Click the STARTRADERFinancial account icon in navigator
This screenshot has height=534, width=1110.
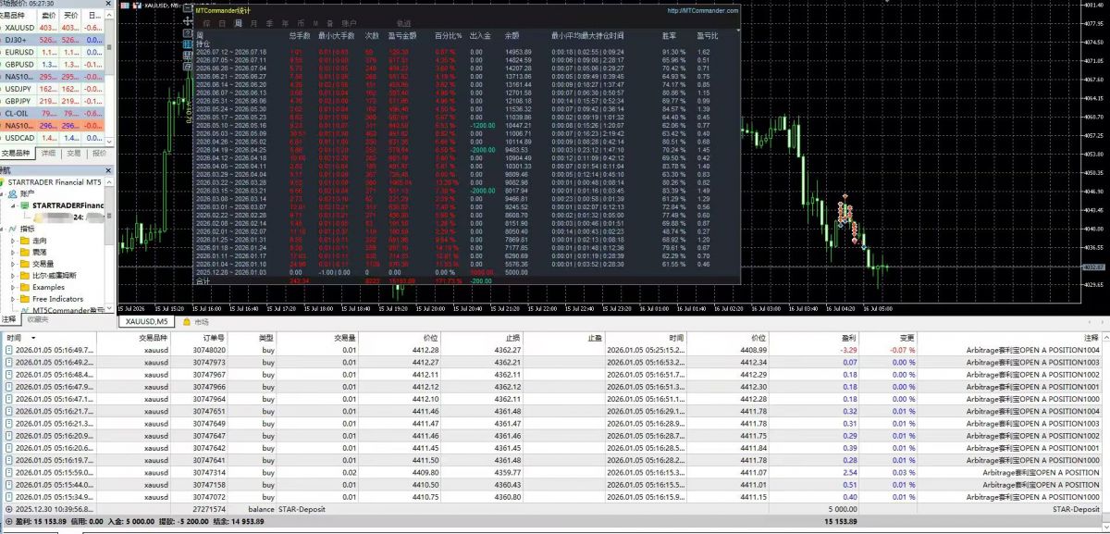click(24, 205)
